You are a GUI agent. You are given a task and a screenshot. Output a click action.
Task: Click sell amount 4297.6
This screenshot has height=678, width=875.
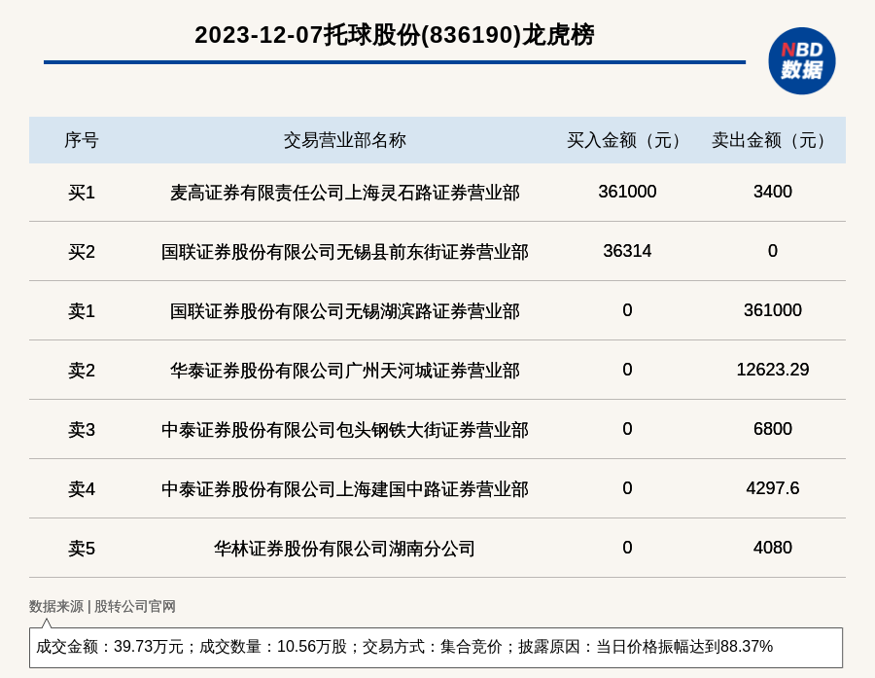[x=772, y=488]
